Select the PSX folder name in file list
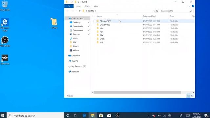 coord(101,35)
